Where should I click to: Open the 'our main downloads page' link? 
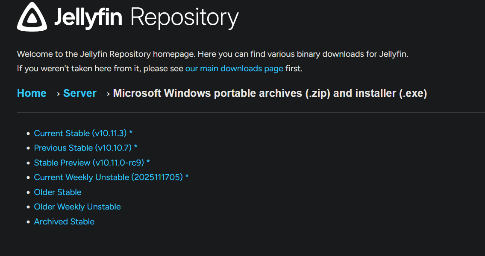234,69
